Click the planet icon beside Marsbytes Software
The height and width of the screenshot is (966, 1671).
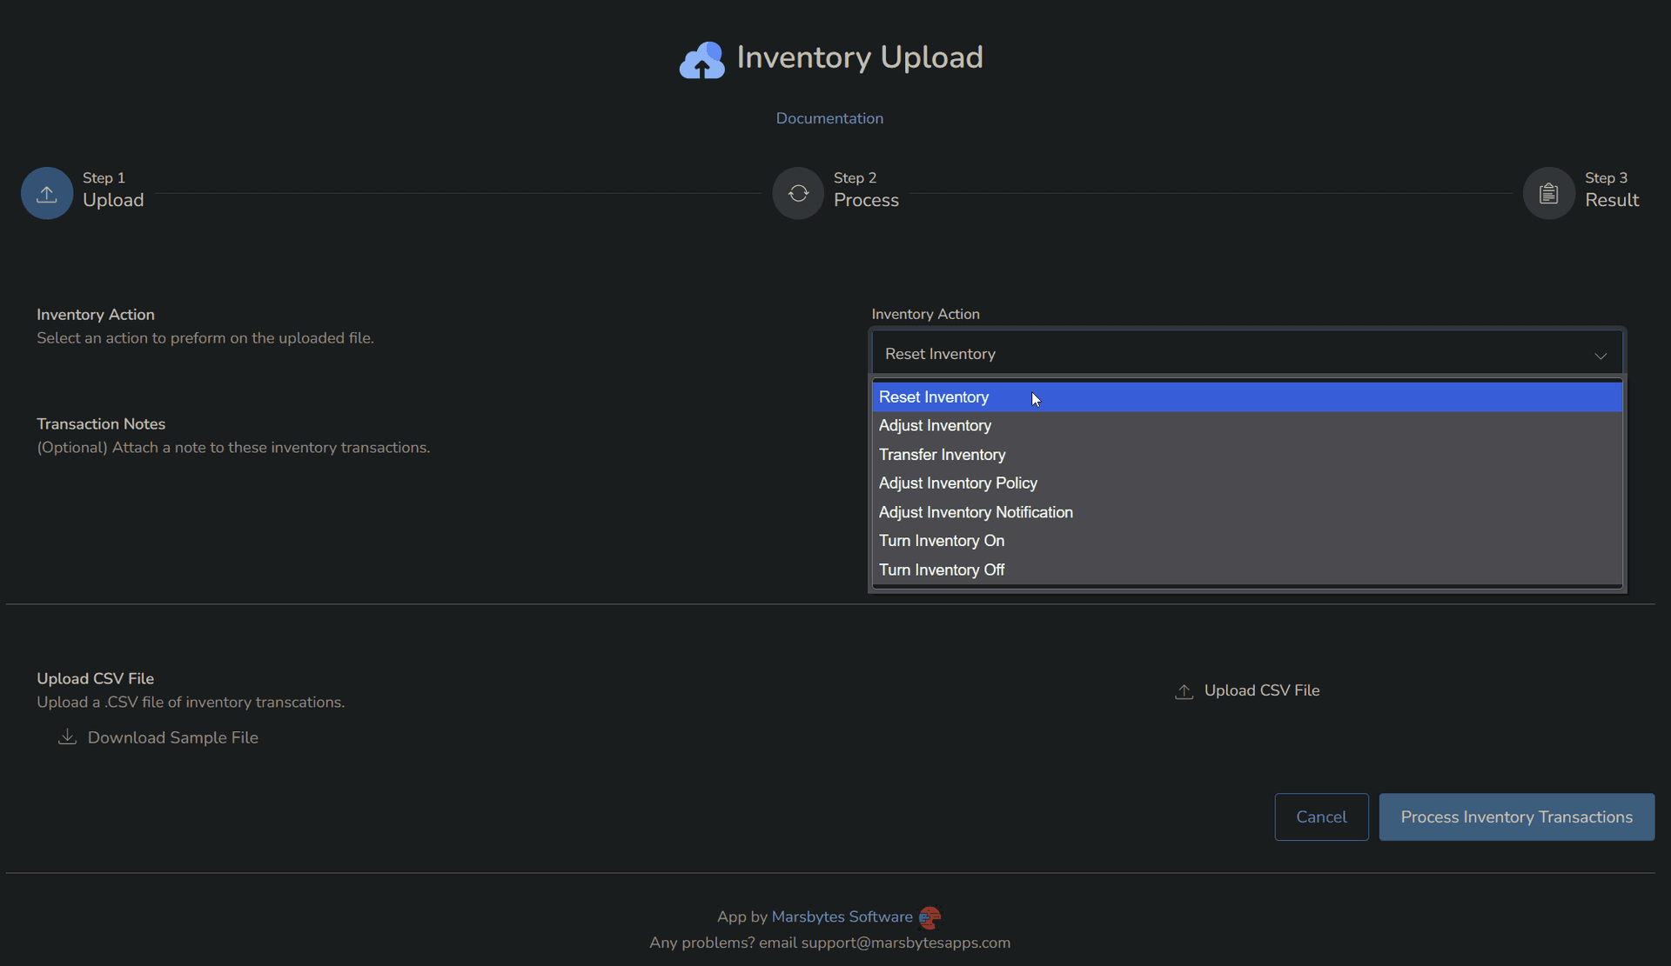(x=929, y=916)
